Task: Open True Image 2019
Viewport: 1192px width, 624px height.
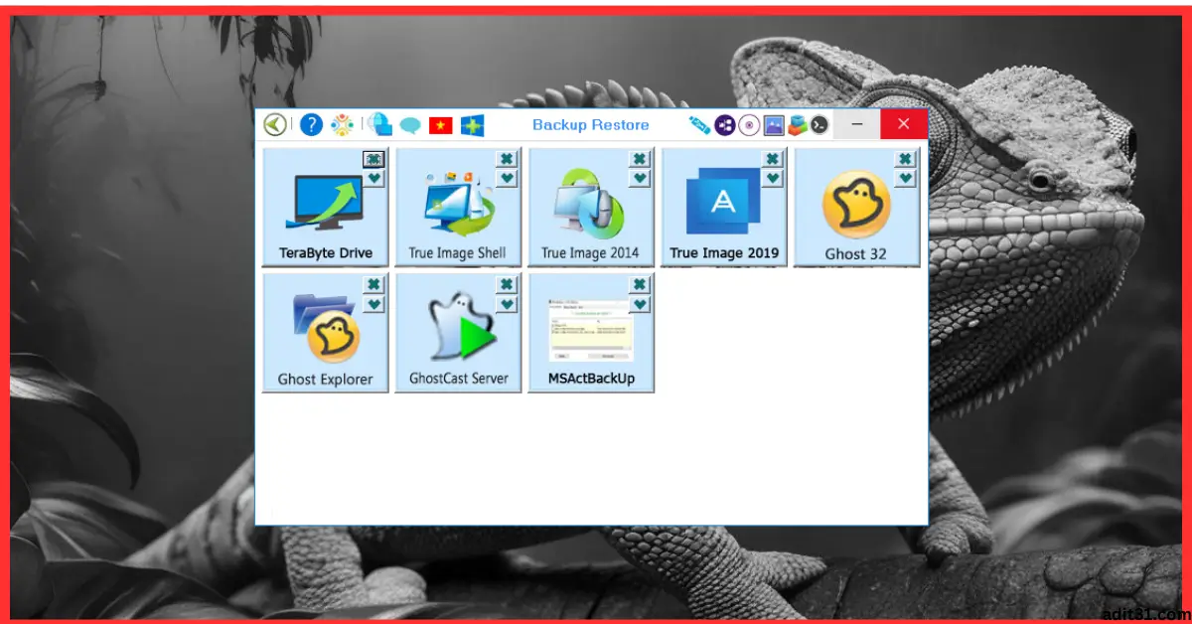Action: coord(724,208)
